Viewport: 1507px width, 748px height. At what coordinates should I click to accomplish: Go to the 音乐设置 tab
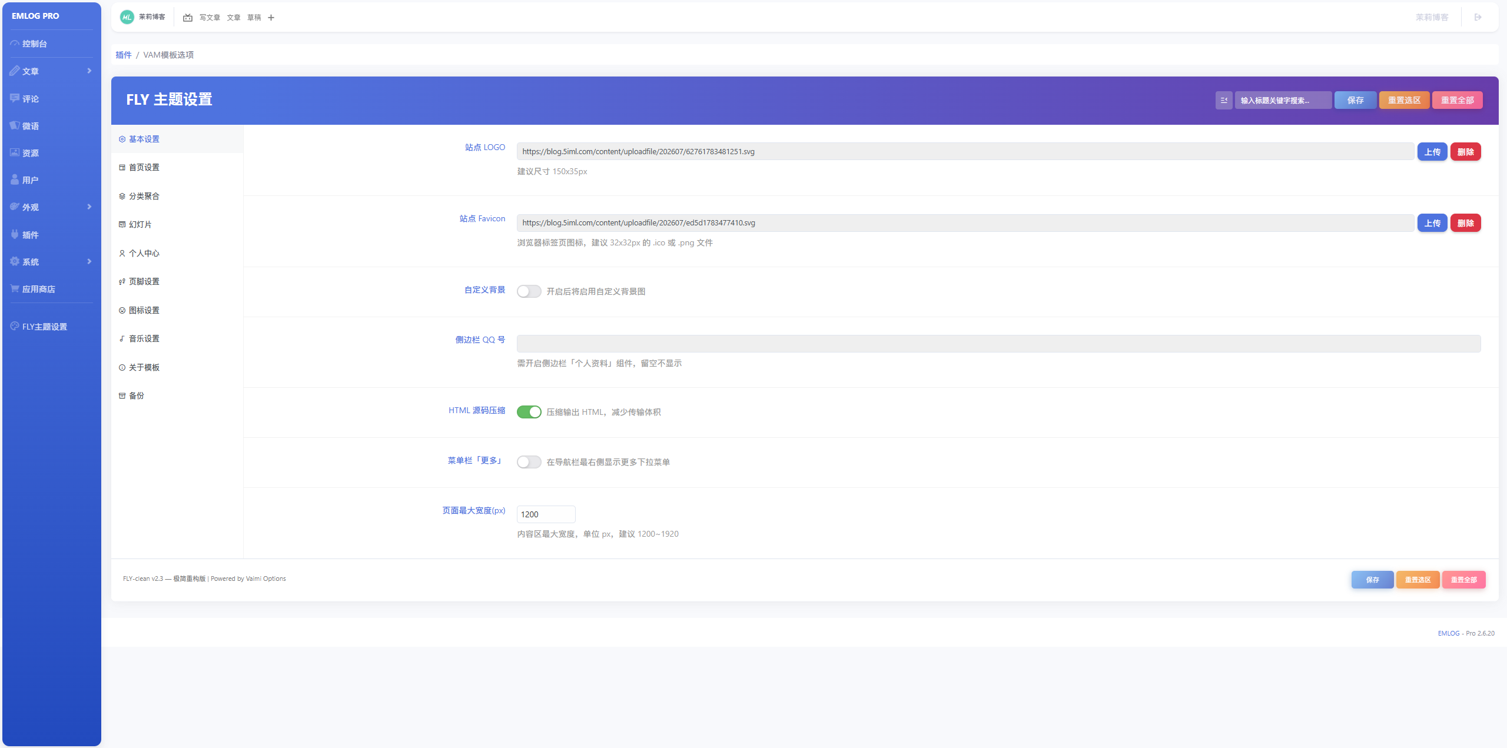coord(177,339)
